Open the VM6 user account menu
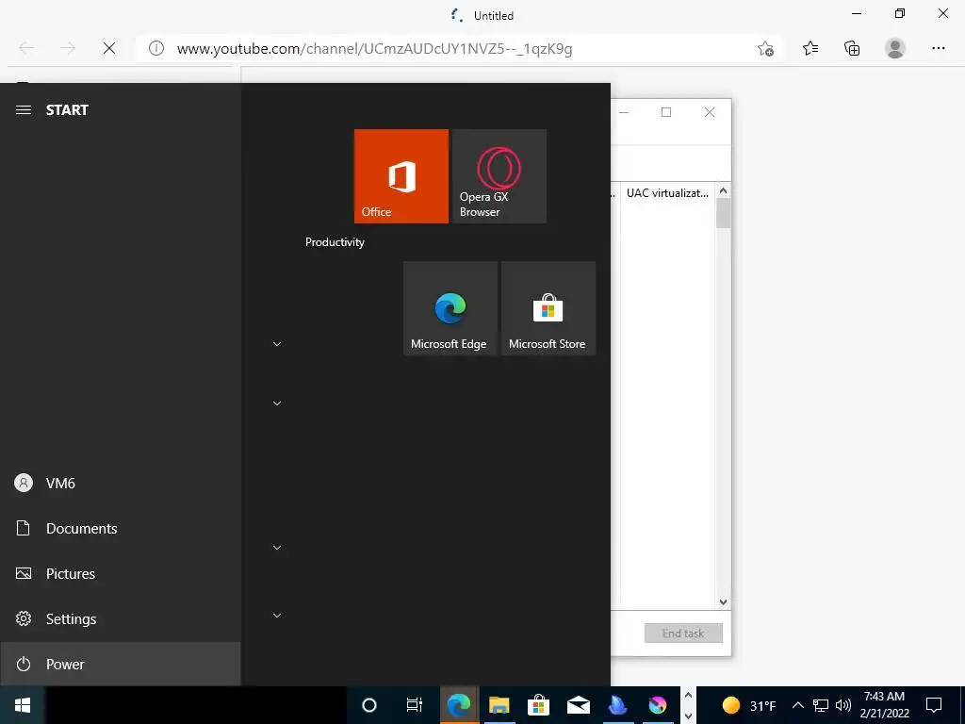The width and height of the screenshot is (965, 724). tap(121, 484)
